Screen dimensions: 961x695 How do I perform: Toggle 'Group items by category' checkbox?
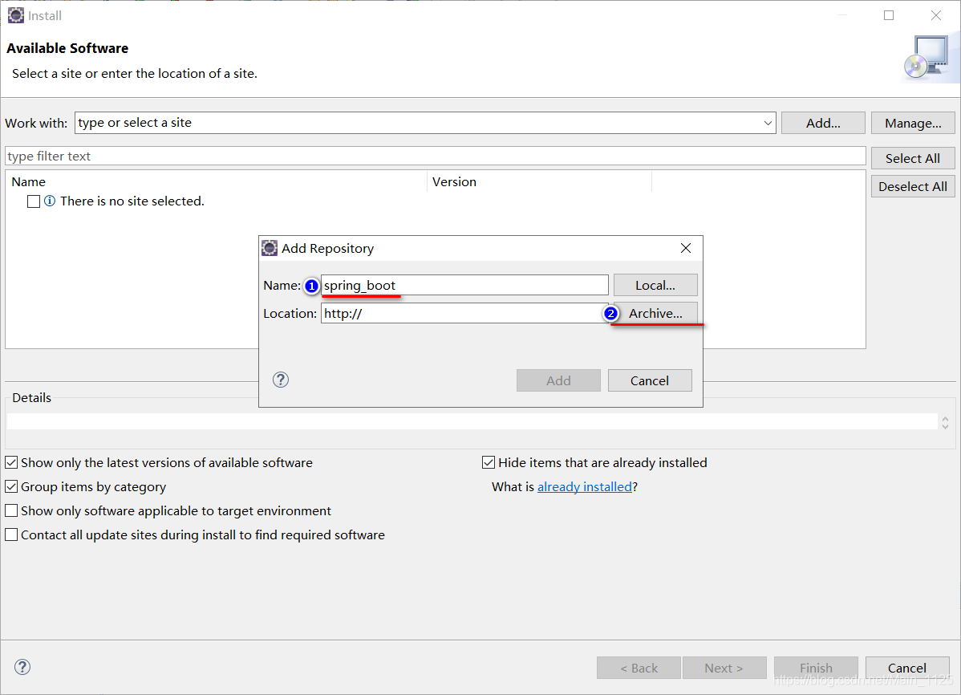11,486
